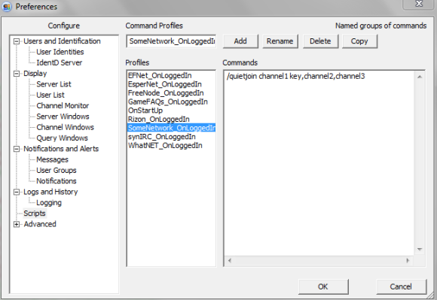Select Messages under Notifications and Alerts

(x=53, y=159)
